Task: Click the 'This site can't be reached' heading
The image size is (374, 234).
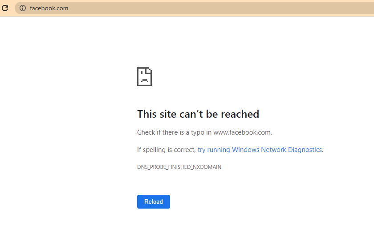Action: [198, 114]
